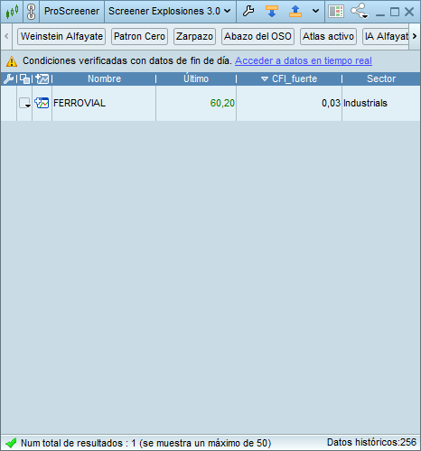Image resolution: width=421 pixels, height=451 pixels.
Task: Sort by the Último column header
Action: tap(196, 78)
